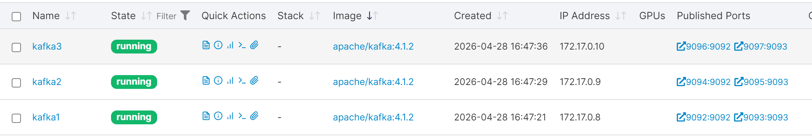
Task: Open attach icon for kafka2
Action: 254,81
